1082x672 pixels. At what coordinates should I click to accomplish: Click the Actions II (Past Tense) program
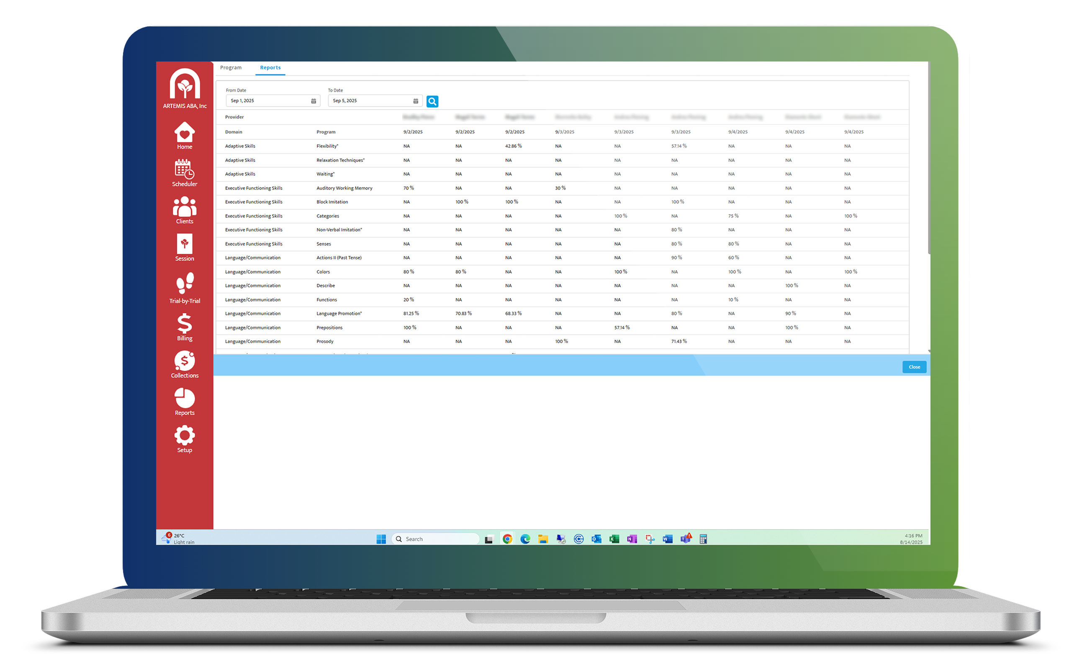(x=339, y=258)
